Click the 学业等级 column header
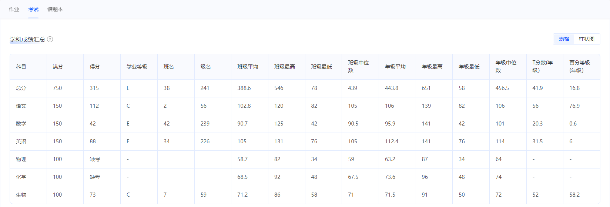Screen dimensions: 610x207 click(137, 67)
